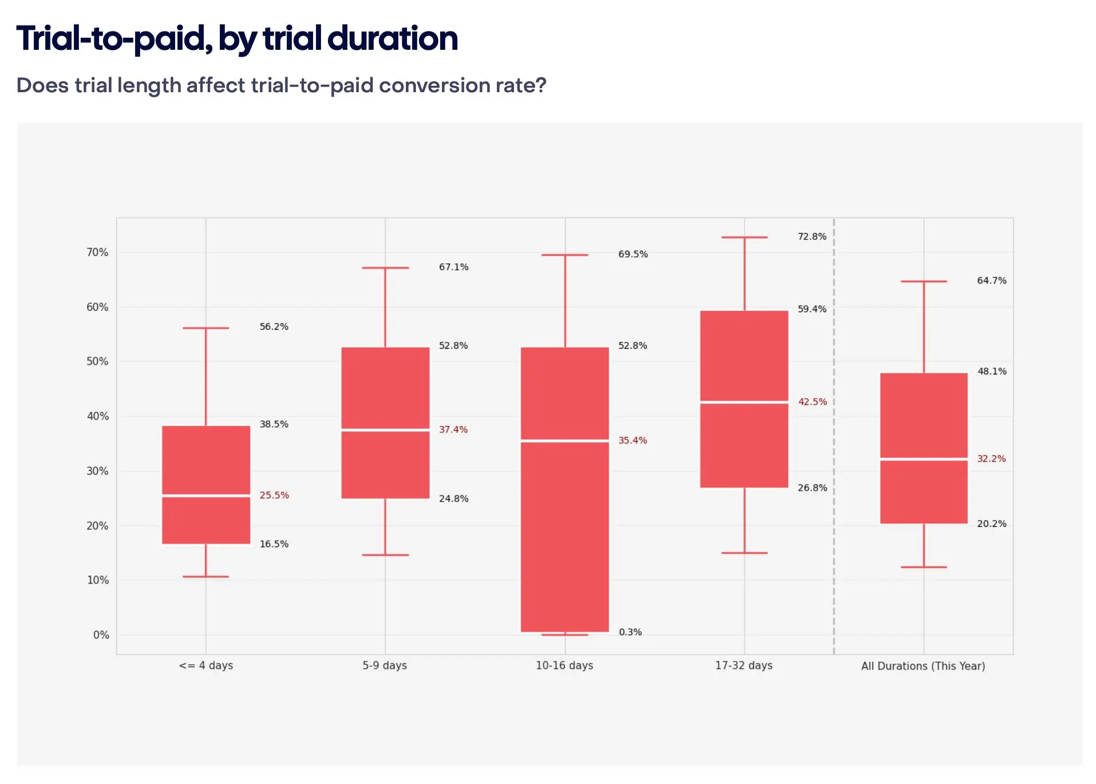Viewport: 1096px width, 784px height.
Task: Click the 64.7% upper whisker label
Action: pos(991,281)
